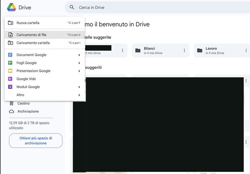Click the purple Google Vids icon
The image size is (250, 174).
[x=10, y=79]
